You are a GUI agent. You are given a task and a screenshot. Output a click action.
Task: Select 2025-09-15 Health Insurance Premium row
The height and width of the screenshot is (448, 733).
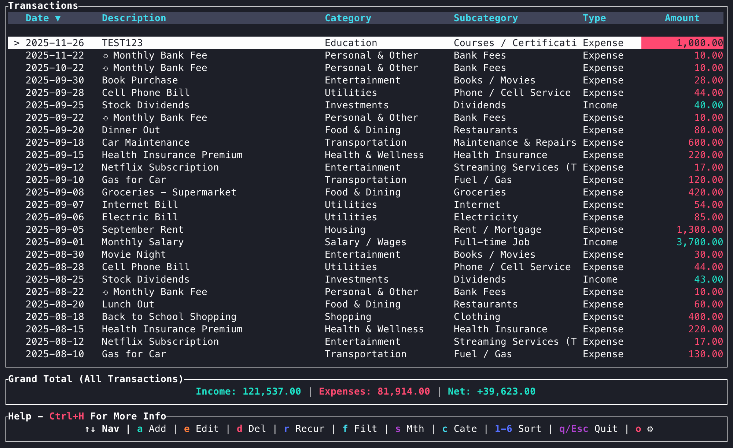click(x=366, y=155)
